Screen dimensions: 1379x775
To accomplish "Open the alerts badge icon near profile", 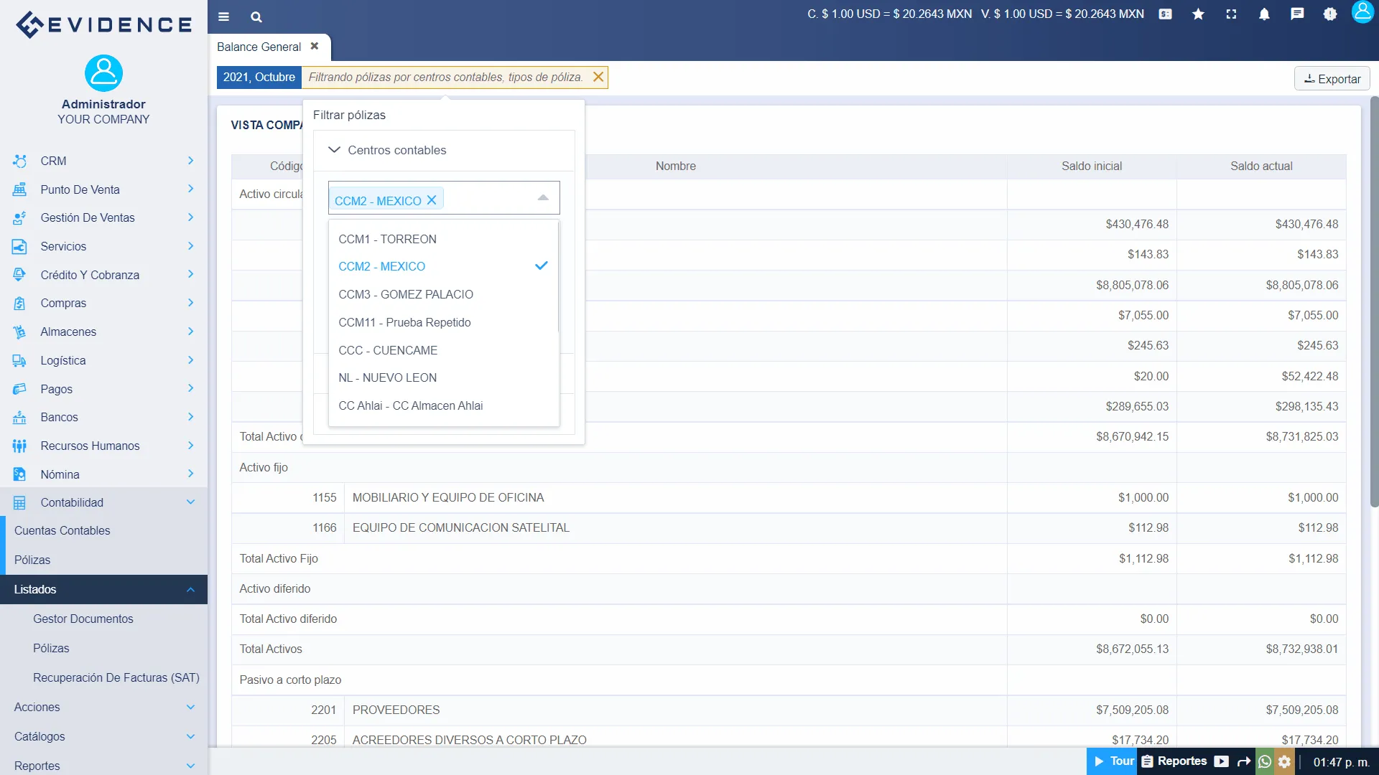I will tap(1330, 14).
